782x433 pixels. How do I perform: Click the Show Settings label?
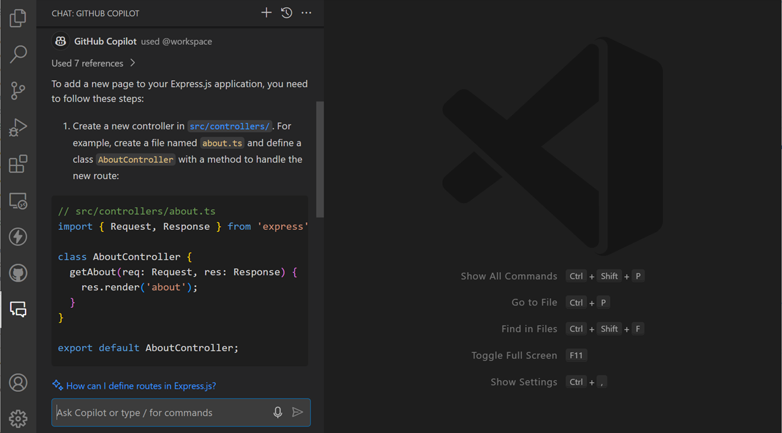point(524,382)
